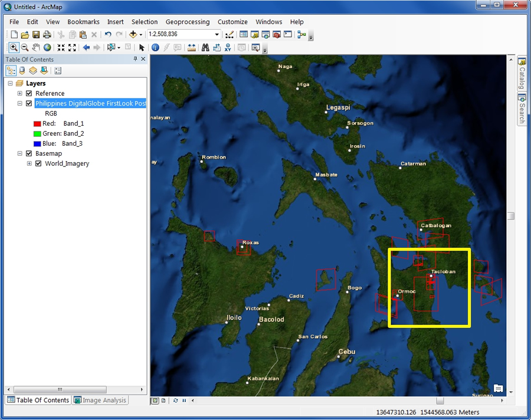This screenshot has width=531, height=420.
Task: Click the red Band_1 color swatch
Action: (37, 123)
